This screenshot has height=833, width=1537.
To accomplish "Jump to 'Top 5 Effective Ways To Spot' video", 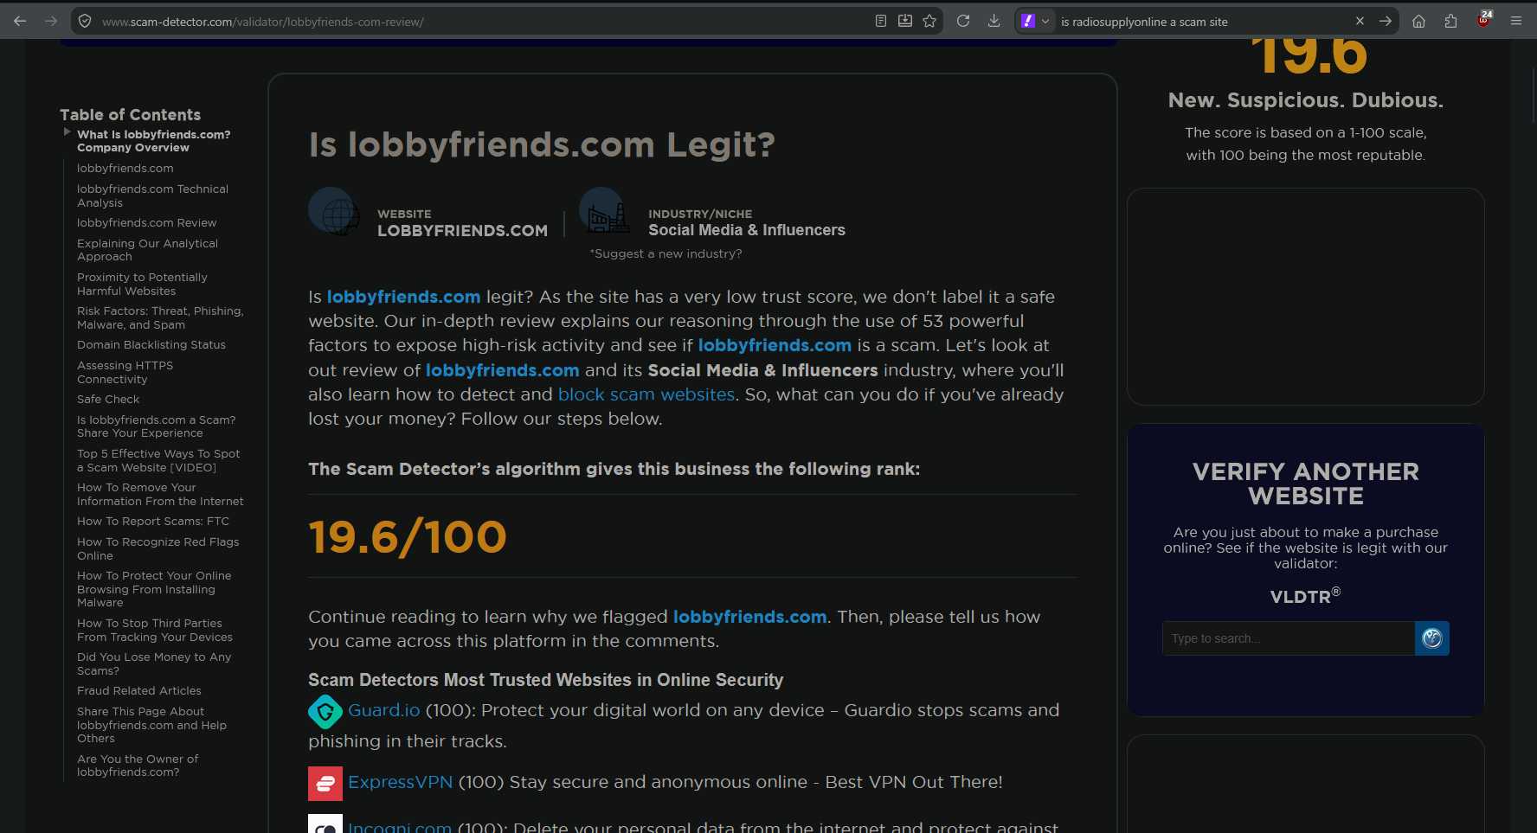I will (x=158, y=460).
